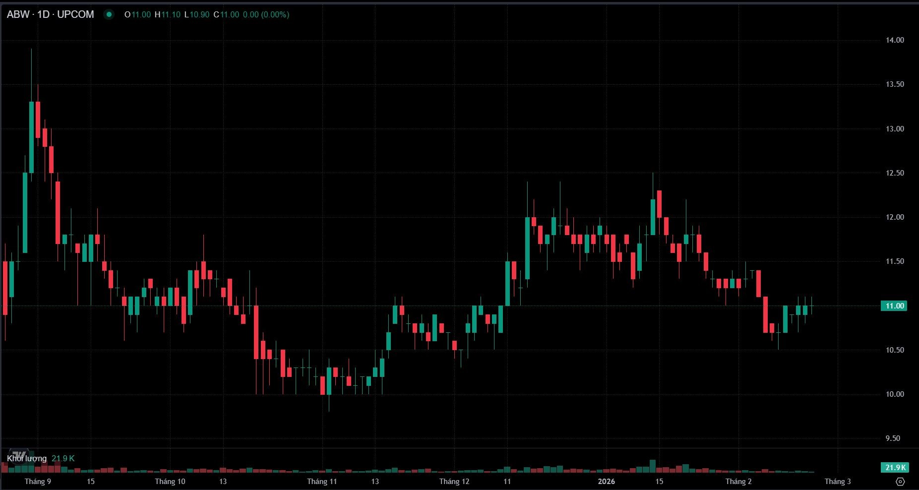
Task: Click the Tháng 10 time axis label
Action: pos(170,482)
